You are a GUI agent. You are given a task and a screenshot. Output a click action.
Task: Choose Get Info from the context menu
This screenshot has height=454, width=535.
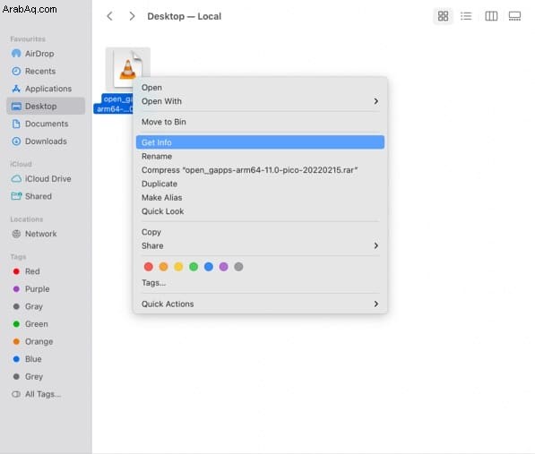coord(260,142)
